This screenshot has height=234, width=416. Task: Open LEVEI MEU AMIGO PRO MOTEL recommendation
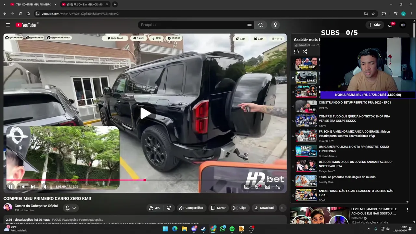click(x=374, y=211)
